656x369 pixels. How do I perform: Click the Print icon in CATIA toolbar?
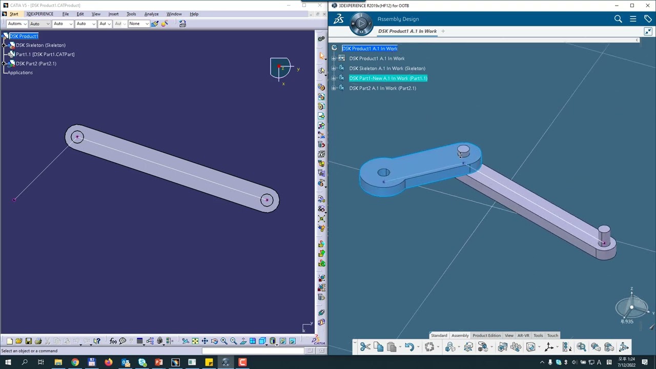38,341
